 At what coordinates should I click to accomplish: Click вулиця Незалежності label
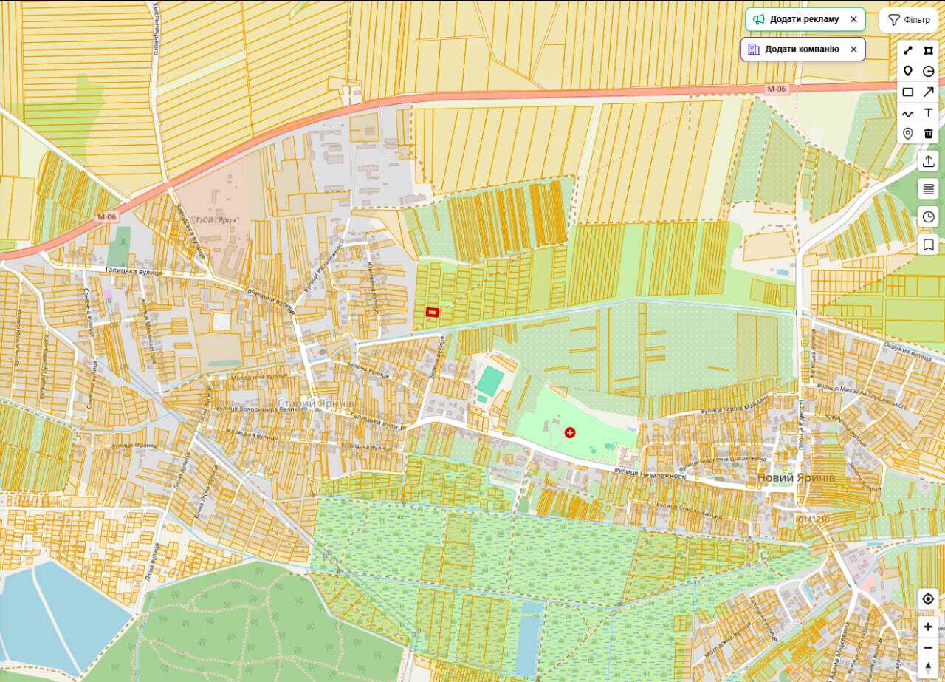coord(652,474)
